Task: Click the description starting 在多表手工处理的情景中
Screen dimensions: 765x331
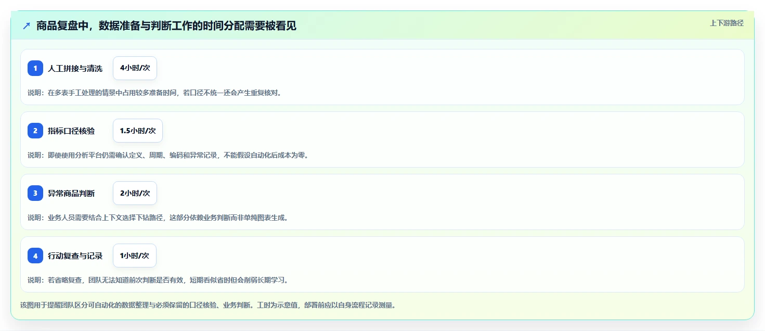Action: [154, 93]
